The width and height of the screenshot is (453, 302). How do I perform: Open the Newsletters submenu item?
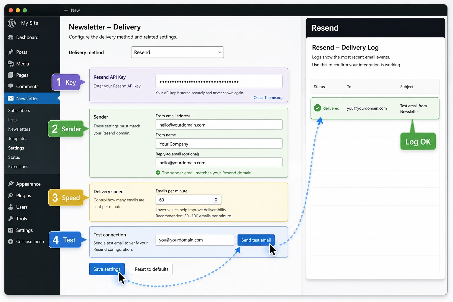(19, 129)
